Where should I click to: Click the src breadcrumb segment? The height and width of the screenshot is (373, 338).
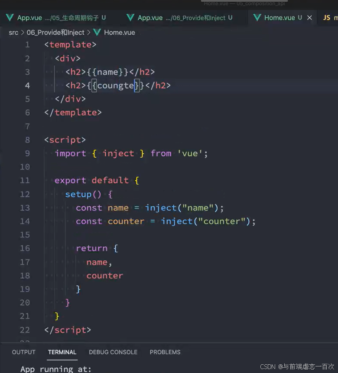13,33
